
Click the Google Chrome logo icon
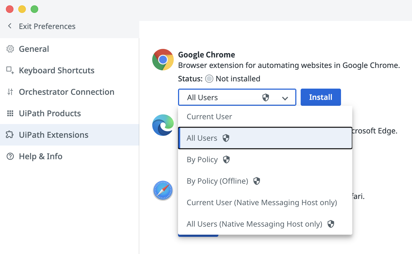163,60
